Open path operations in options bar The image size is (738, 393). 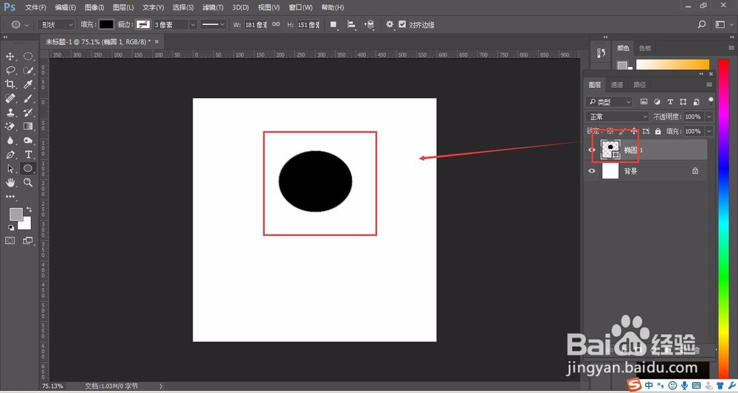334,24
